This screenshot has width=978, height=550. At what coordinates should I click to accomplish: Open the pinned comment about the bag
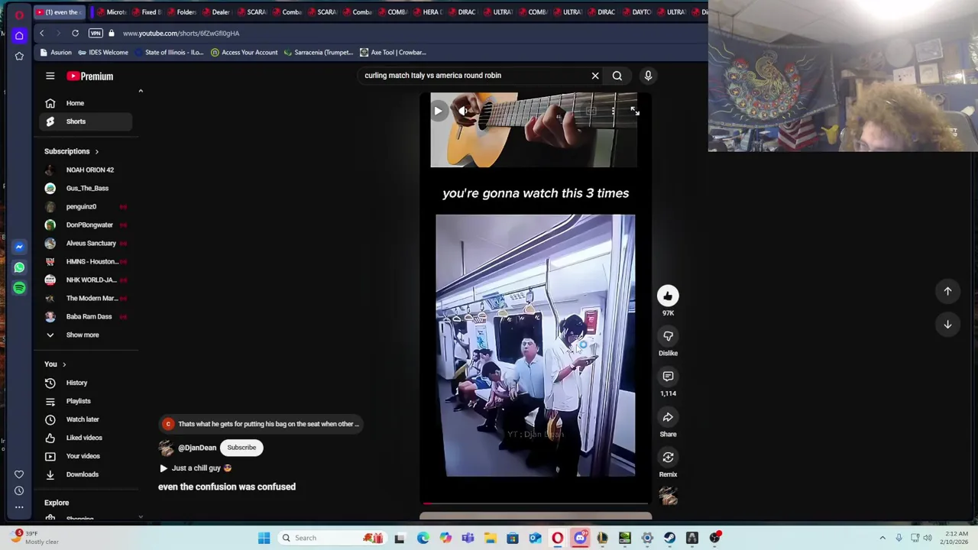coord(260,424)
